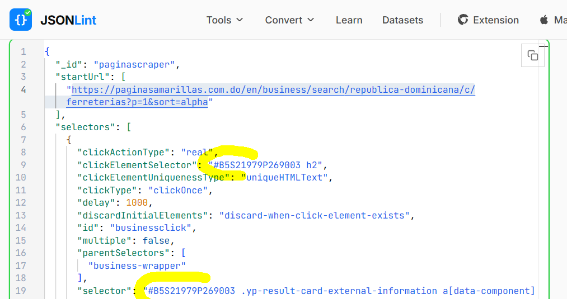Image resolution: width=567 pixels, height=299 pixels.
Task: Click the "uniqueHTMLText" value on line 10
Action: point(287,177)
